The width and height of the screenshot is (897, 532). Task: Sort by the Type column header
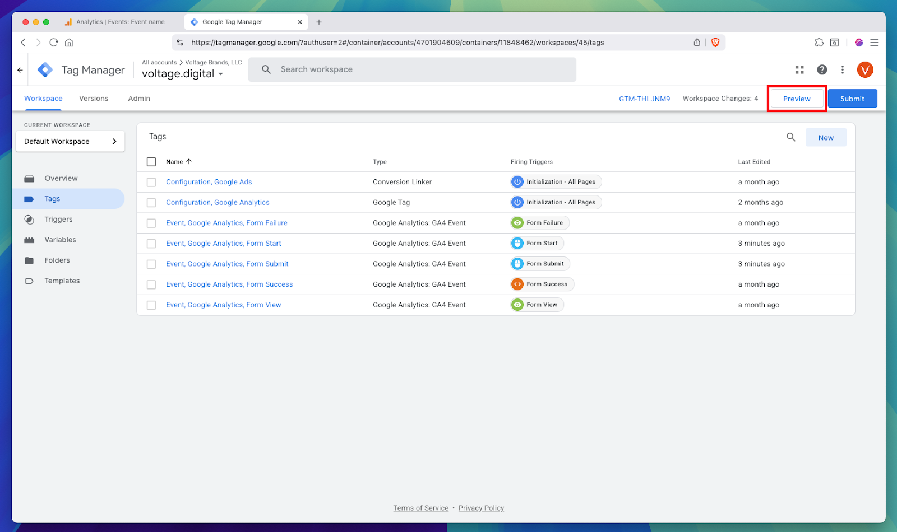[x=380, y=162]
